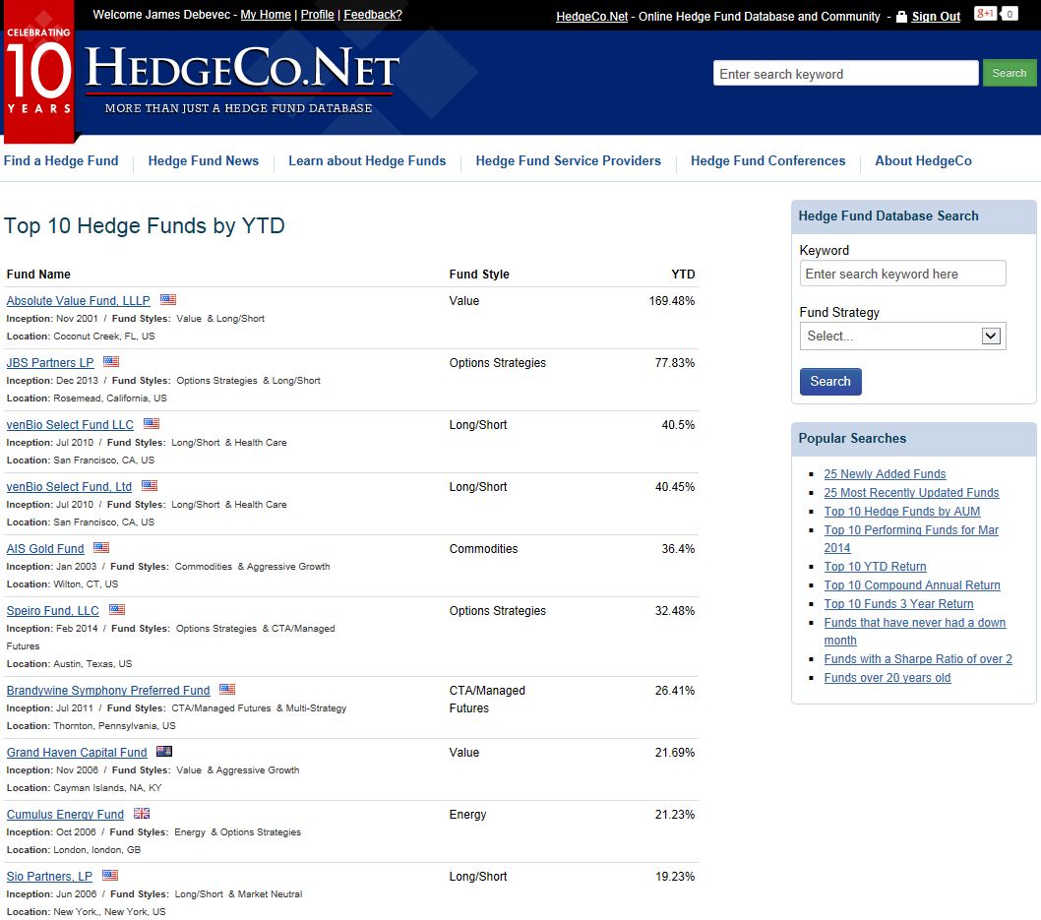
Task: Click the US flag beside JBS Partners LP
Action: pyautogui.click(x=111, y=362)
